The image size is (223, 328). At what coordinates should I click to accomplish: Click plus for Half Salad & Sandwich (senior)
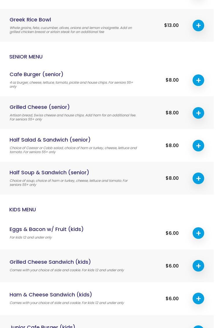(x=198, y=146)
